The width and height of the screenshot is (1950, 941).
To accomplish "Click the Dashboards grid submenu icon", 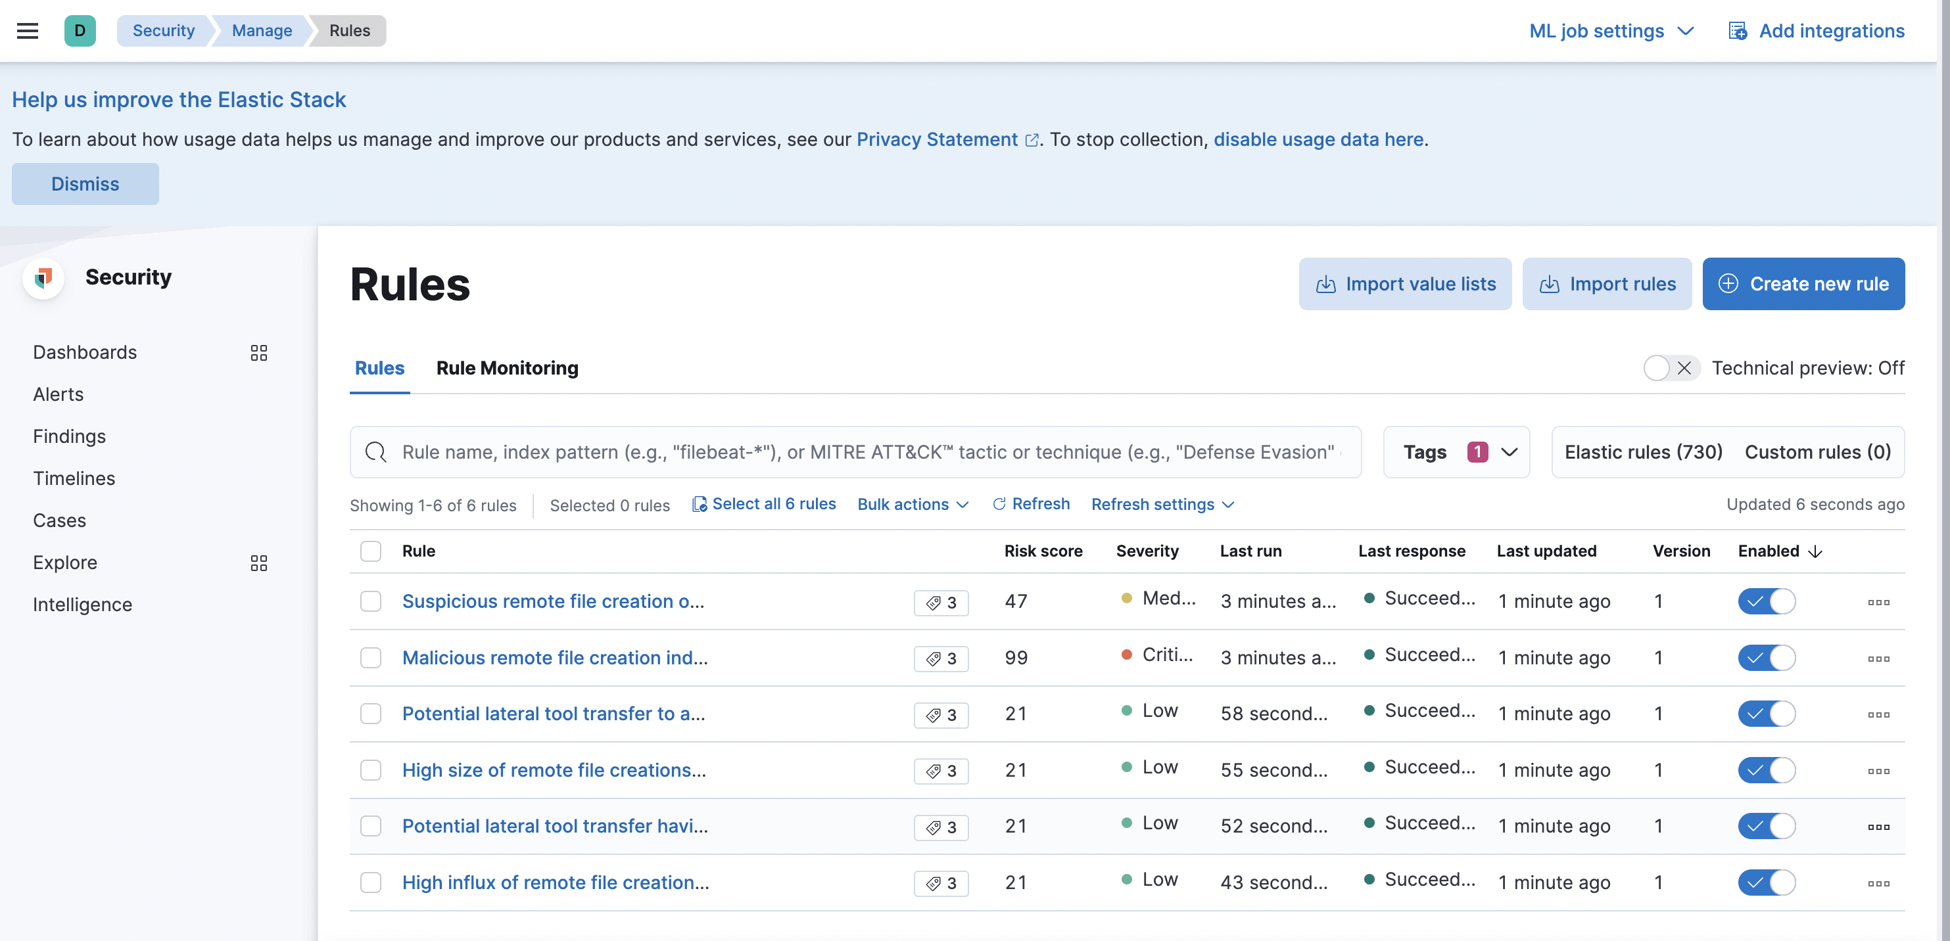I will [x=259, y=352].
